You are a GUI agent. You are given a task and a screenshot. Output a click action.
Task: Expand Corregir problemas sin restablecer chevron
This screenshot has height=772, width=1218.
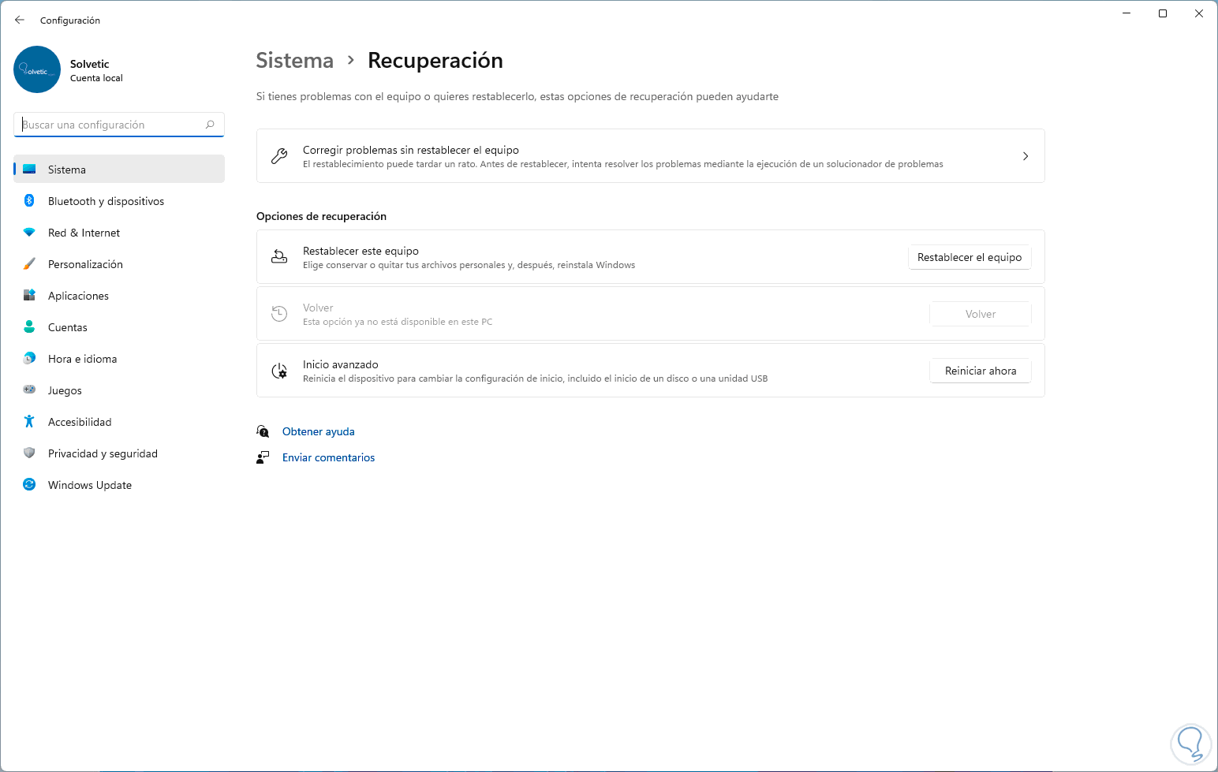[1025, 156]
